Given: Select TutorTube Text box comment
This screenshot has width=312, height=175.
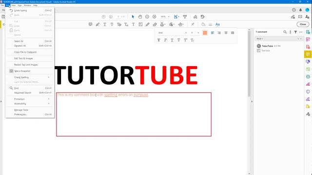Looking at the screenshot, I should click(278, 48).
